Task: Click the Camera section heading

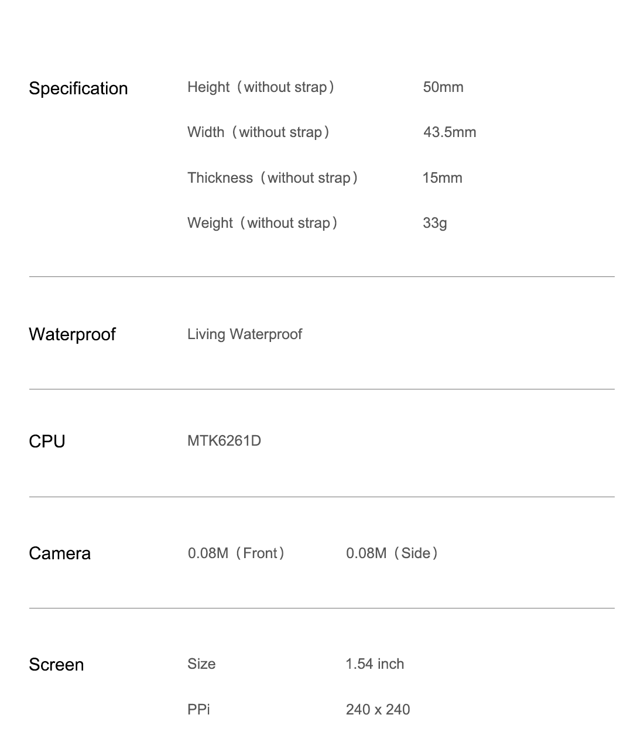Action: tap(60, 553)
